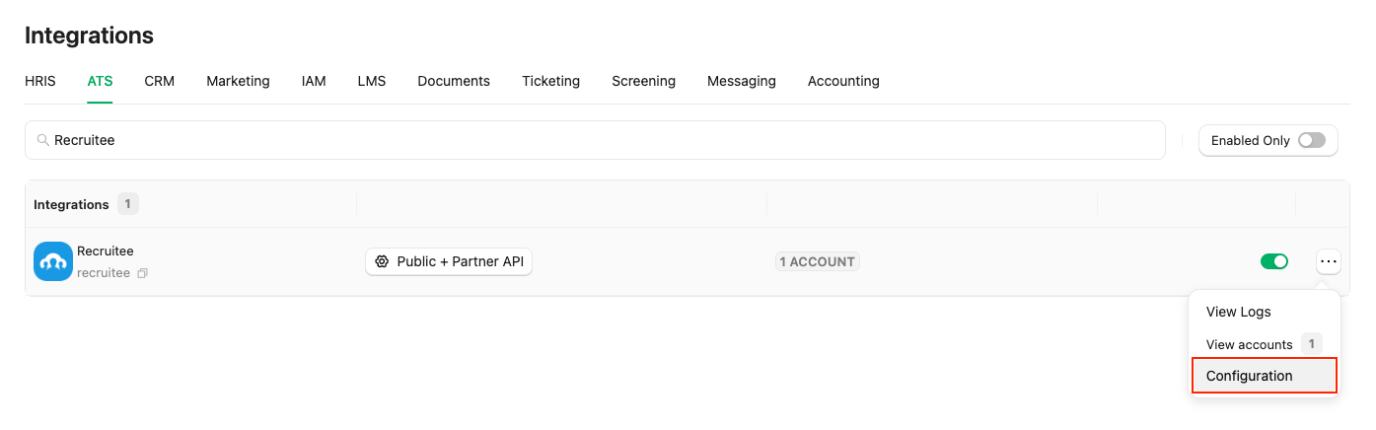This screenshot has width=1376, height=430.
Task: Click the View accounts count badge
Action: 1311,344
